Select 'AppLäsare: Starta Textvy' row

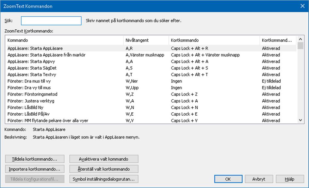pos(152,75)
